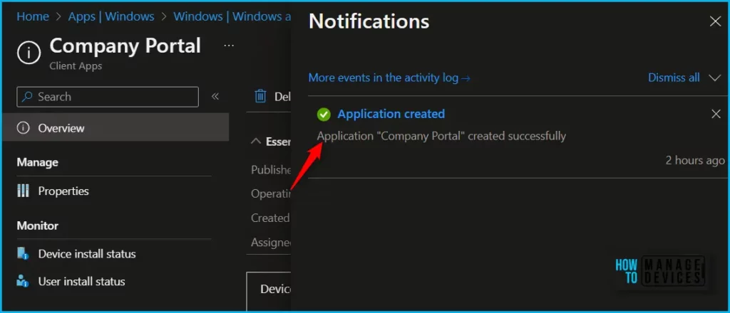Expand the Dismiss all dropdown chevron
Image resolution: width=730 pixels, height=313 pixels.
[x=714, y=78]
